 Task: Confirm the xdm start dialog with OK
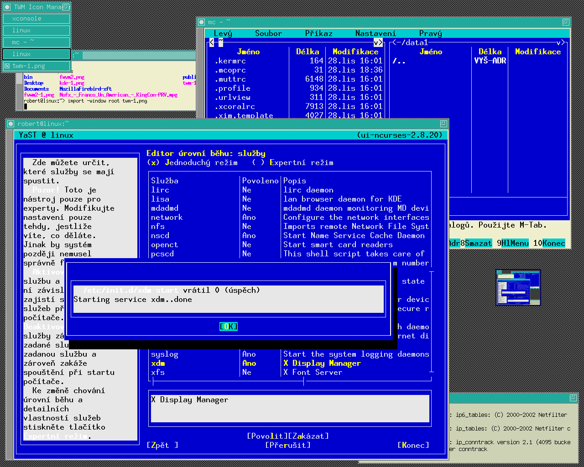[x=229, y=327]
